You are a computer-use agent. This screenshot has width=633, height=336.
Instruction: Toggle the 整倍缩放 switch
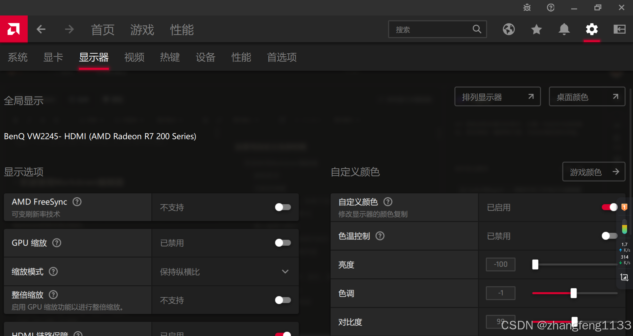[x=283, y=300]
